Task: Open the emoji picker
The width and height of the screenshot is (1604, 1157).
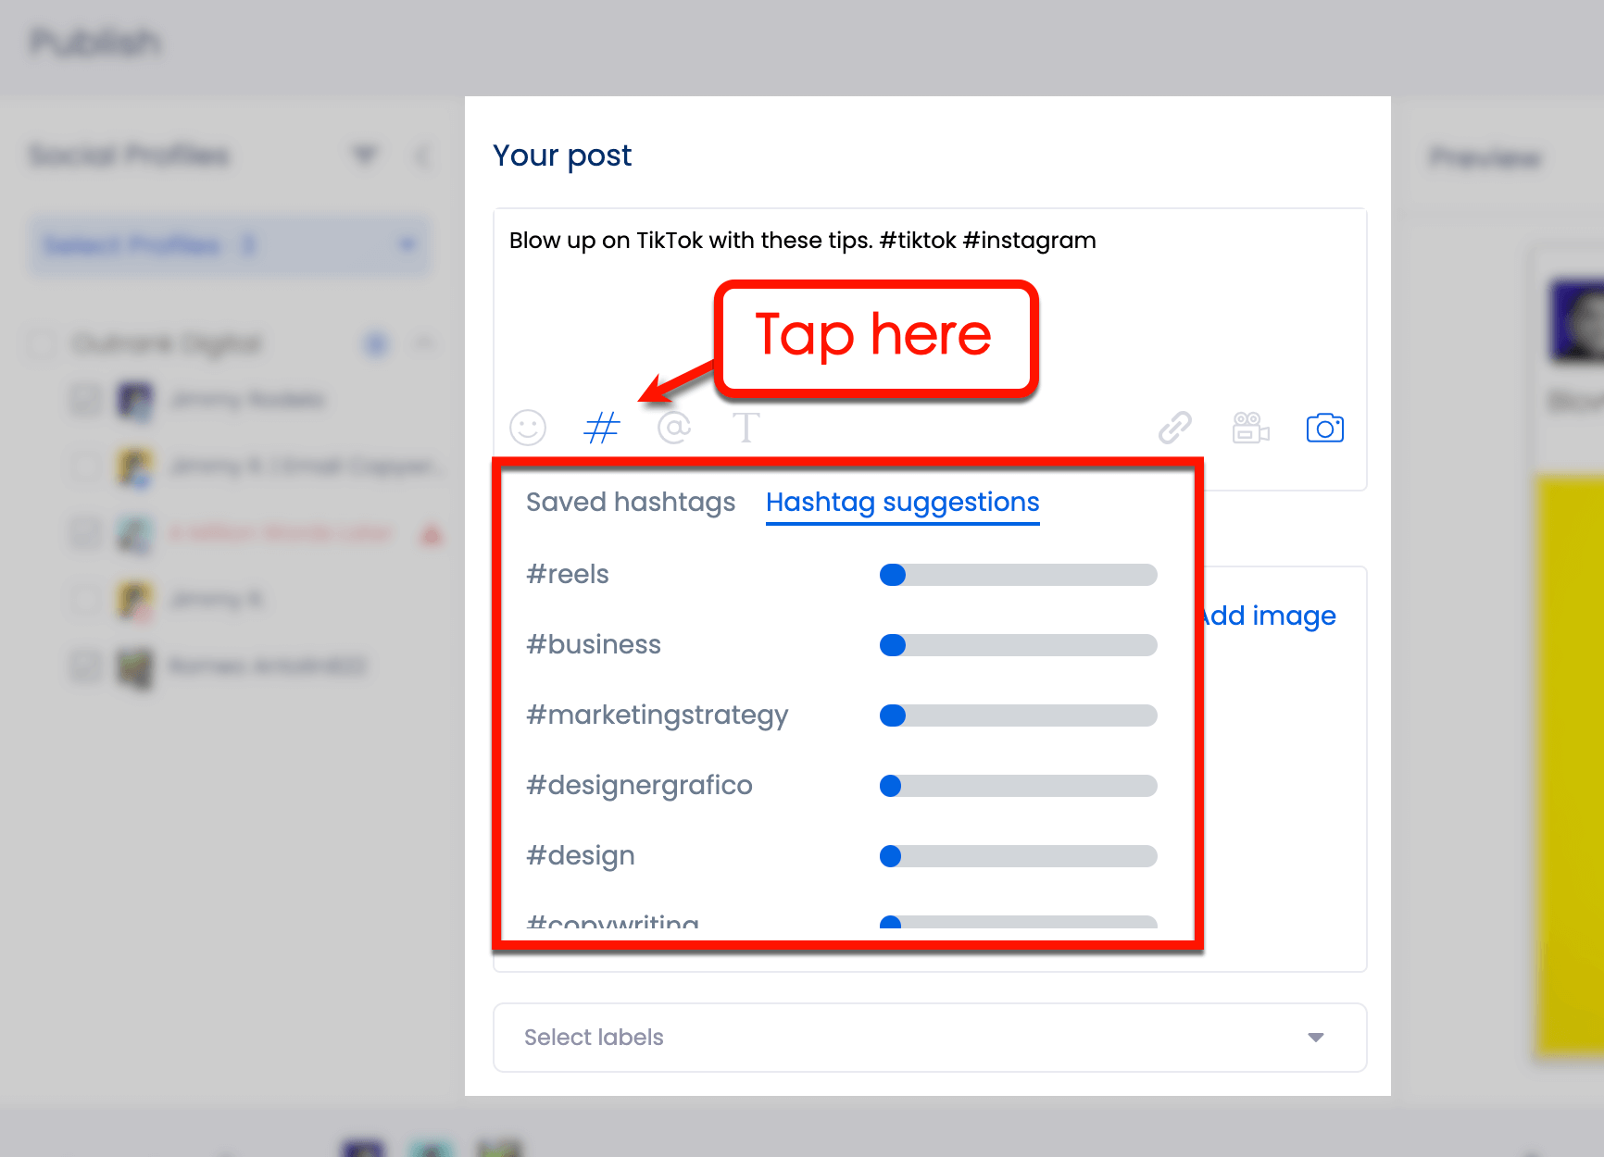Action: pyautogui.click(x=527, y=428)
